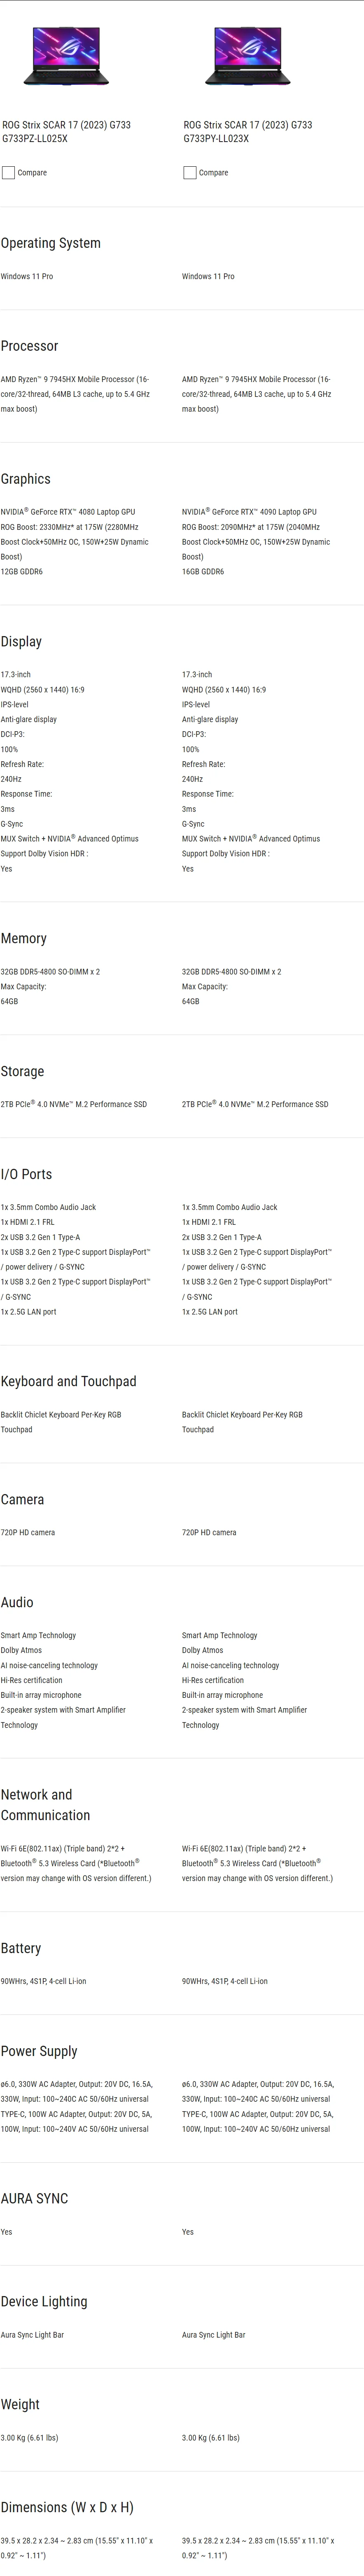Open the ROG Strix SCAR 17 G733PY-LL023X link
The height and width of the screenshot is (2576, 364).
(248, 132)
